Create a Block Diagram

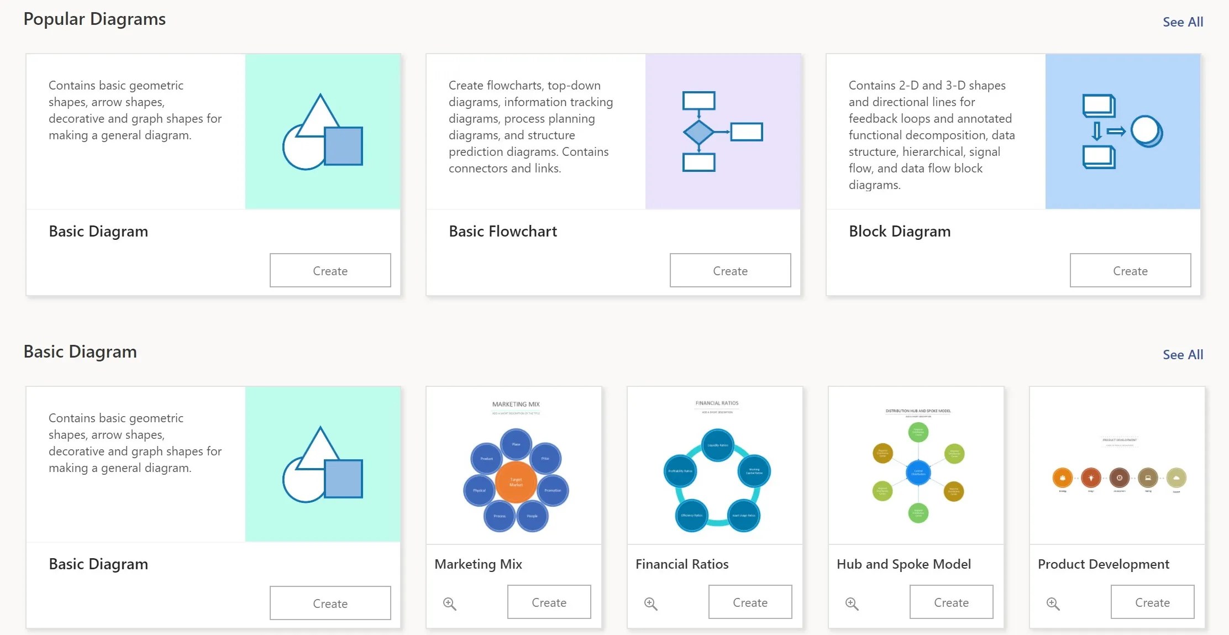click(x=1130, y=270)
